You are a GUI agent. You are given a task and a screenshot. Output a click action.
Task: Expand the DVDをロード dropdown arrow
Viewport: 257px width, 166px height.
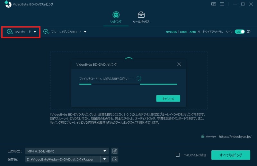[x=35, y=32]
